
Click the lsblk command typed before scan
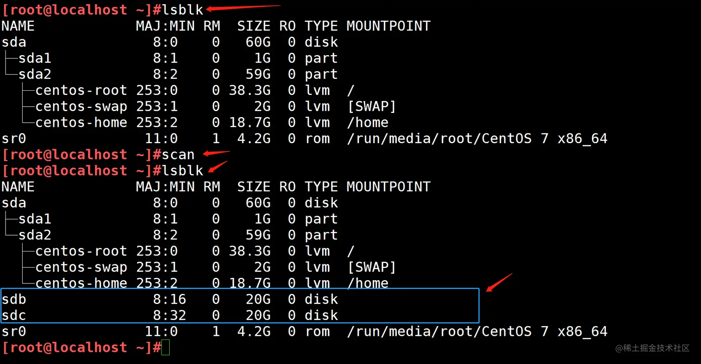click(x=182, y=10)
